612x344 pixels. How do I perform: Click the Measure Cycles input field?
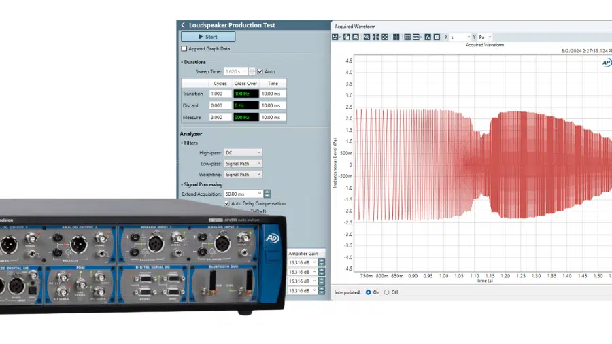tap(220, 117)
